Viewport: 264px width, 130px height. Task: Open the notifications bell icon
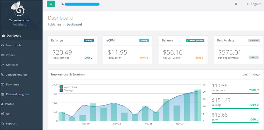click(x=236, y=4)
